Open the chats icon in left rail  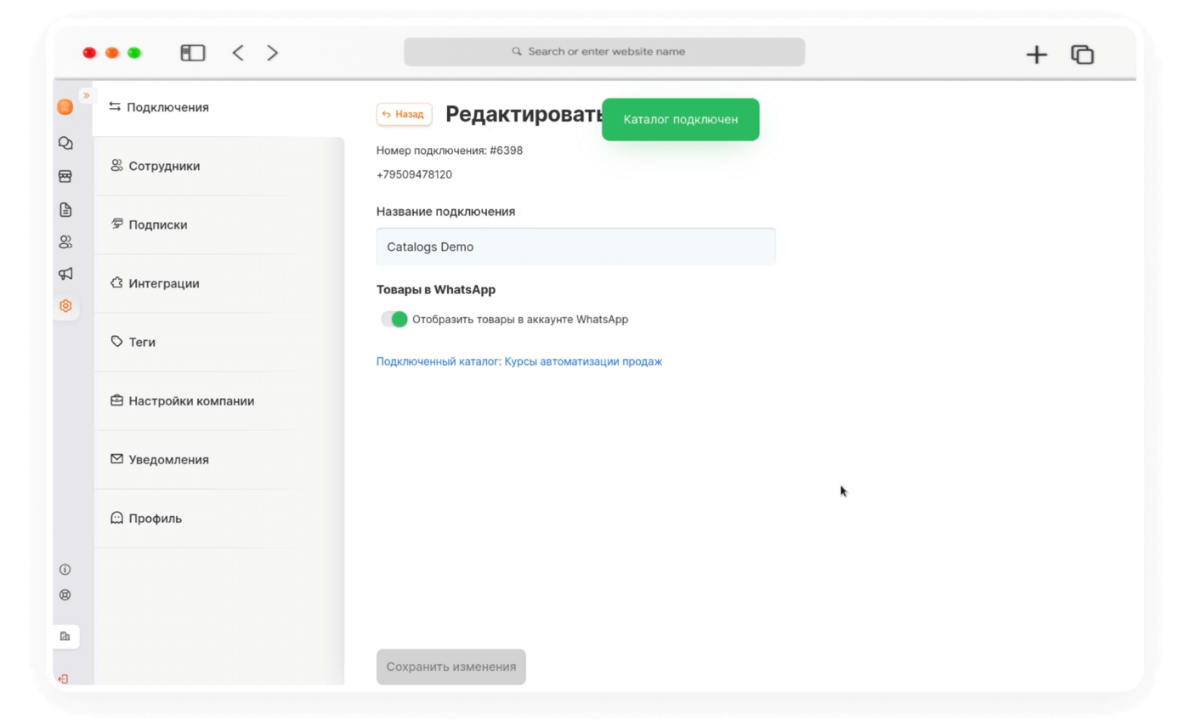[65, 143]
